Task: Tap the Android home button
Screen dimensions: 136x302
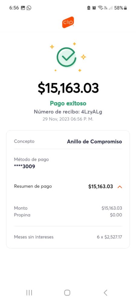Action: (67, 293)
